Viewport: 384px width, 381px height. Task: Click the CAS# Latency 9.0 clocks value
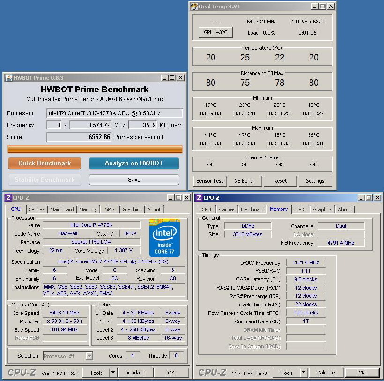306,279
